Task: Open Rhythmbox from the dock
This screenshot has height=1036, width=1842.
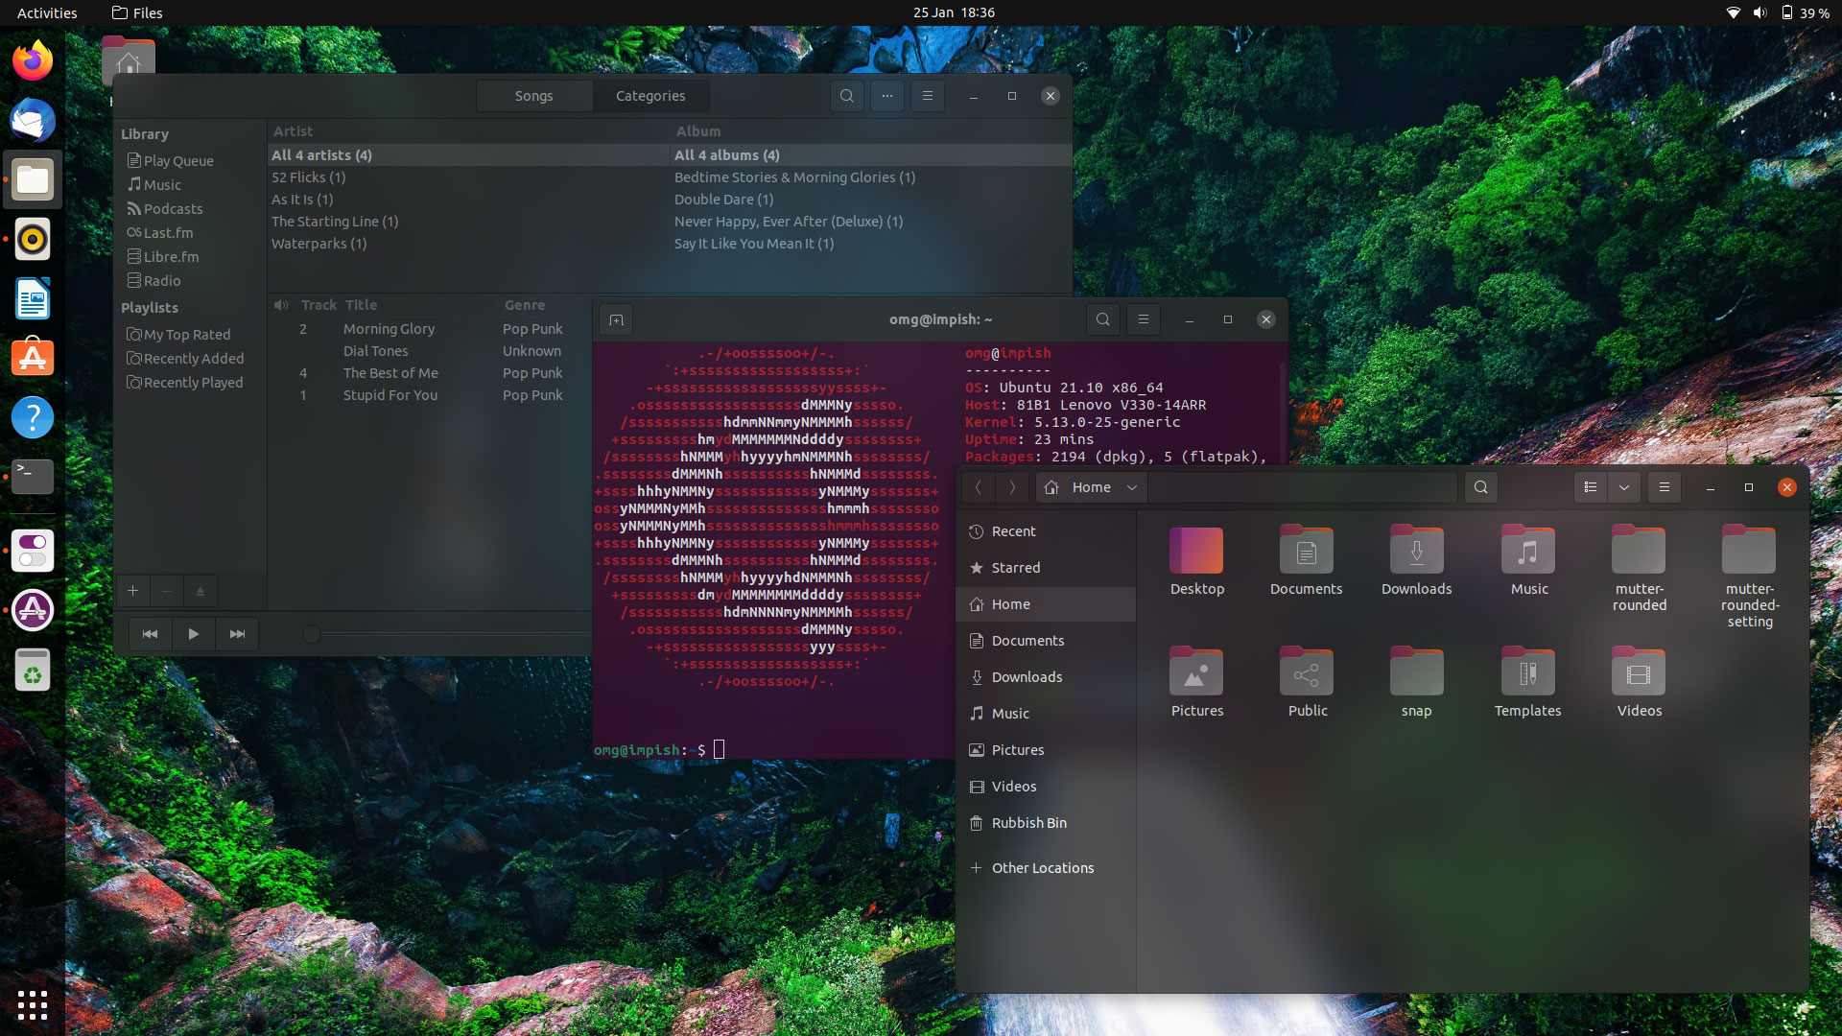Action: [33, 239]
